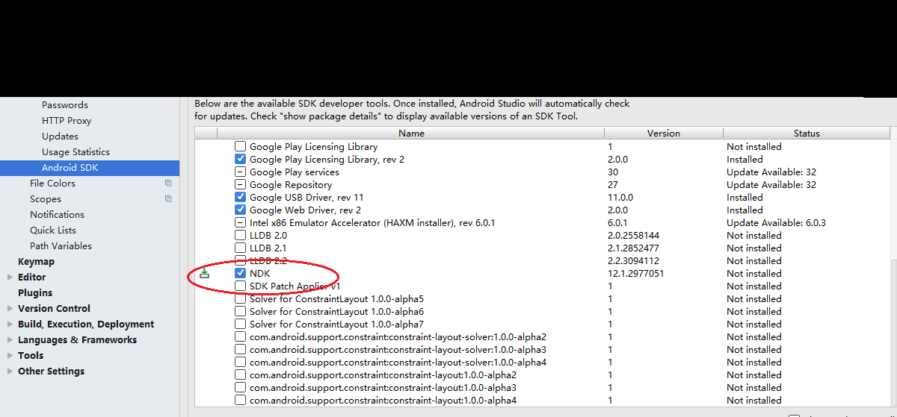Check constraint-layout-solver:1.0.0-alpha3 box
The width and height of the screenshot is (897, 417).
coord(240,350)
